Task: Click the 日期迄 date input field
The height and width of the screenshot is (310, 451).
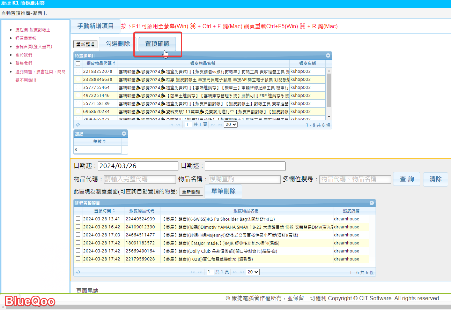Action: 245,166
